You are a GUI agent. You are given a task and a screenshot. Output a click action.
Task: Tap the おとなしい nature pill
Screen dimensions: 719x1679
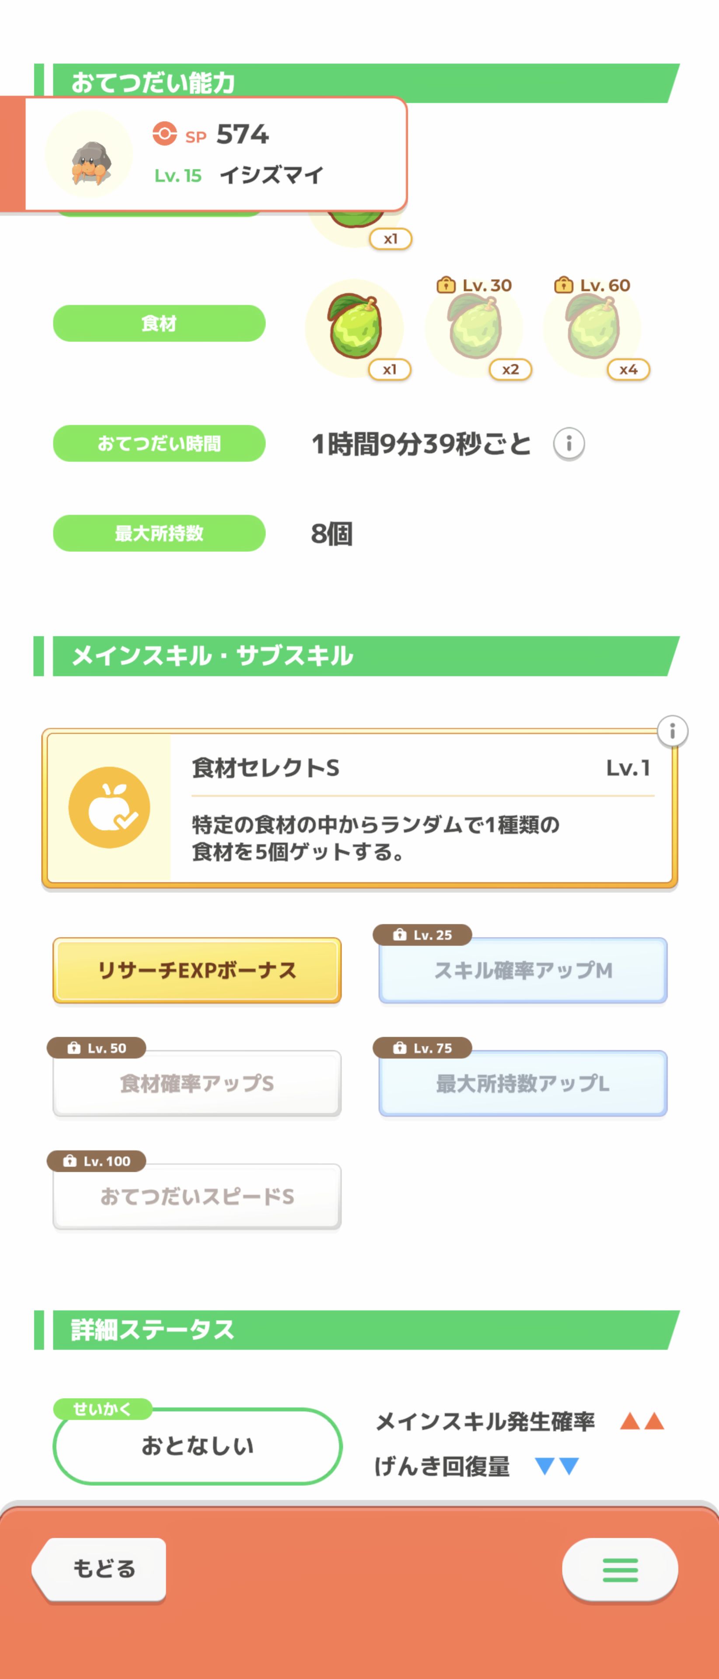click(x=197, y=1446)
